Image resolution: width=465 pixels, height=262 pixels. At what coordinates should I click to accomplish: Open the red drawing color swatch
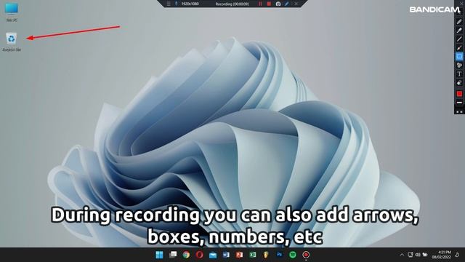[459, 94]
